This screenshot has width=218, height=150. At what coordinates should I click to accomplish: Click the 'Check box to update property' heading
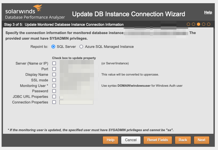tap(74, 58)
